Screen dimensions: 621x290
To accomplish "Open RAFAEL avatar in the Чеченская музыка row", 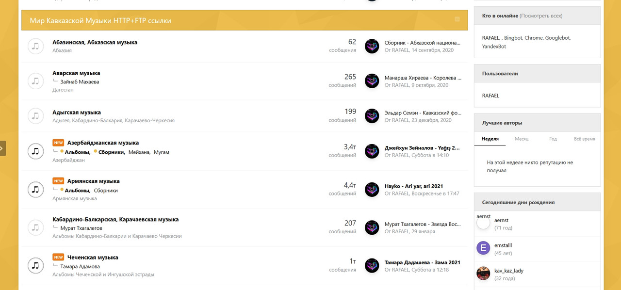I will click(x=372, y=265).
